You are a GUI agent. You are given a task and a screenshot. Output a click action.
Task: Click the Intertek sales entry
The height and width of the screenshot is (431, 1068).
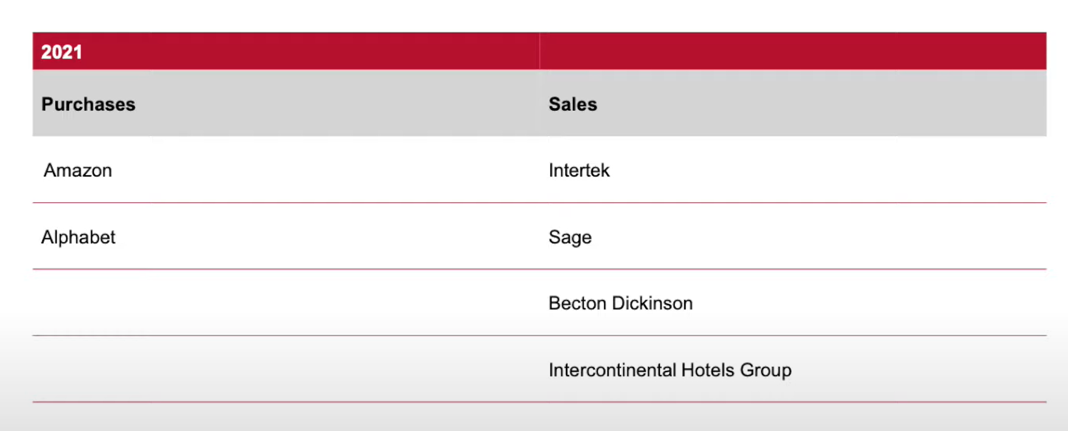tap(579, 171)
